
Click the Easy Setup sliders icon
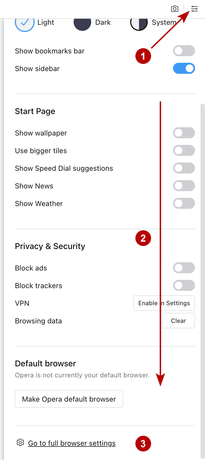click(194, 9)
